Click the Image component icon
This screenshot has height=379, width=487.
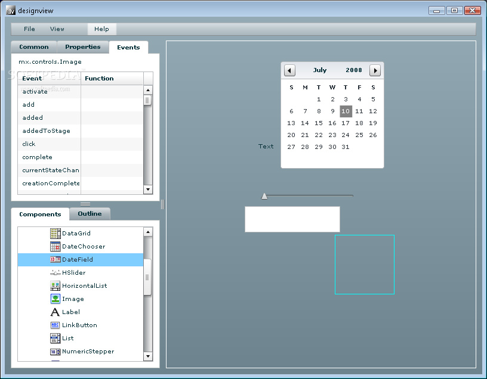tap(56, 299)
